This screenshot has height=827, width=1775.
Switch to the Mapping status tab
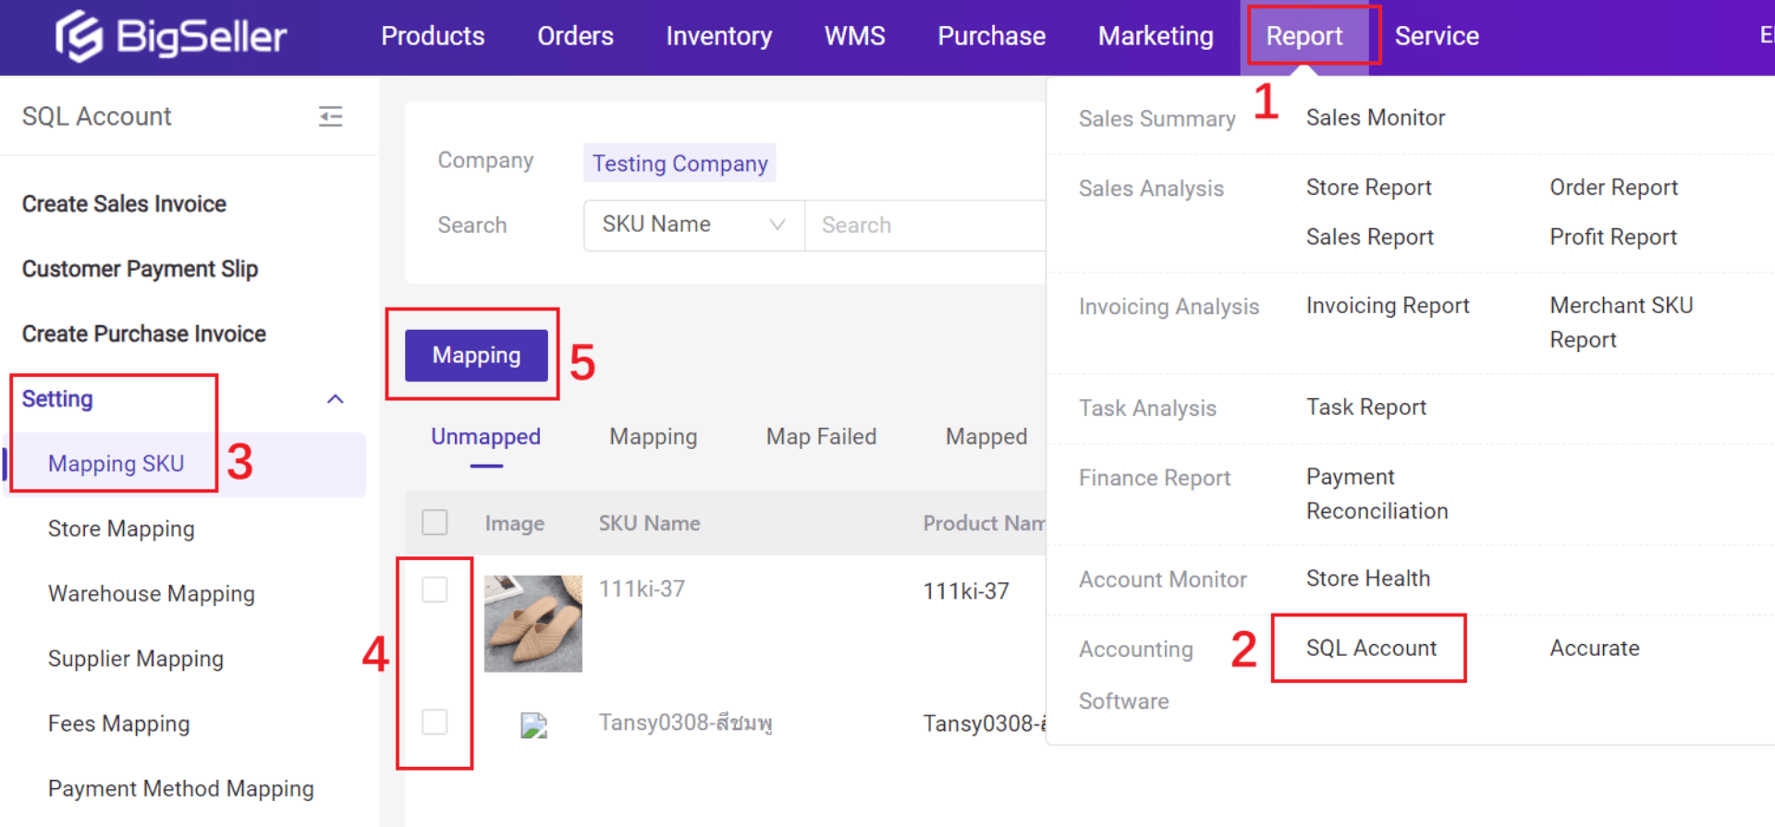pos(654,437)
